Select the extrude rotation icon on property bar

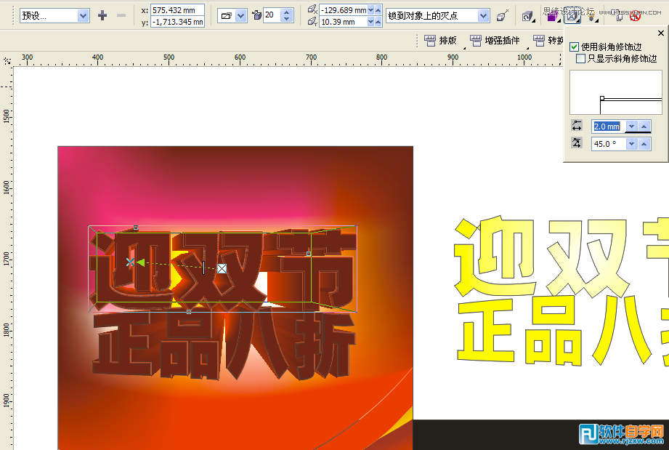point(527,15)
